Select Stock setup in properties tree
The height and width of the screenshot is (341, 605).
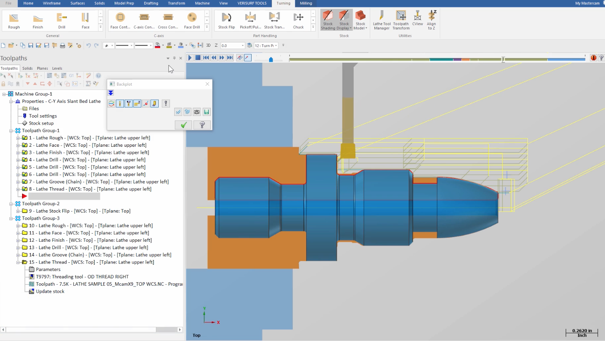tap(41, 123)
